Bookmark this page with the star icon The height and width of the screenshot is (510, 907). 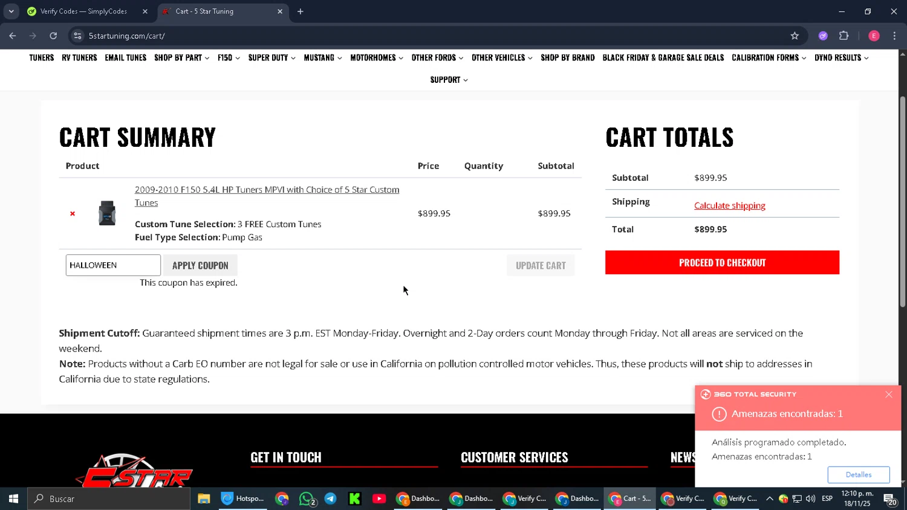pos(795,36)
